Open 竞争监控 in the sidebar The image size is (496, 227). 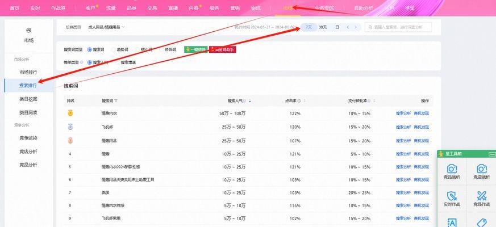pyautogui.click(x=28, y=138)
